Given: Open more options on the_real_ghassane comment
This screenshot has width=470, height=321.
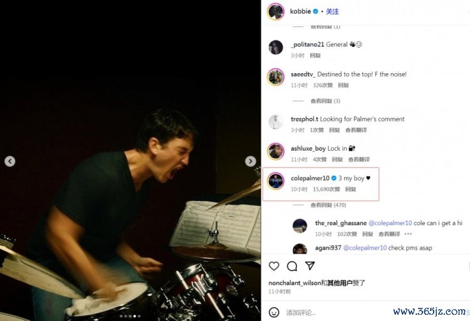Looking at the screenshot, I should click(408, 234).
